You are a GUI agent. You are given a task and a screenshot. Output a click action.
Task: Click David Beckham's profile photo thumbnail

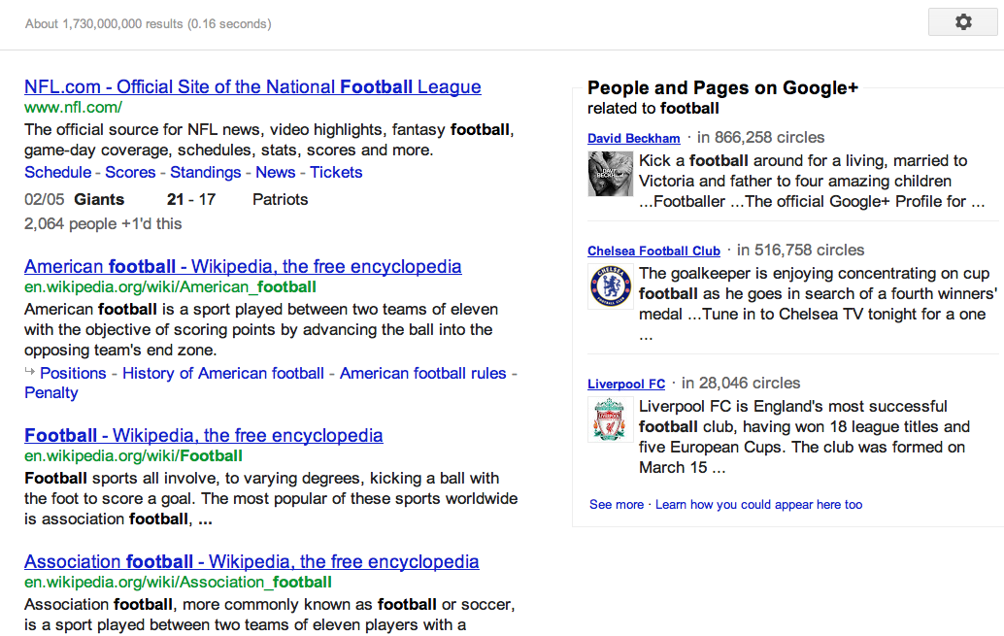[610, 174]
